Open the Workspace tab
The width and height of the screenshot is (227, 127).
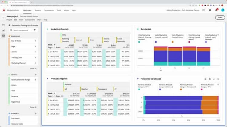pyautogui.click(x=27, y=10)
